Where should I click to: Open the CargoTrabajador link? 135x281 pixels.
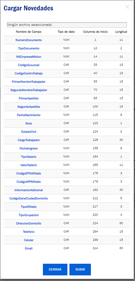tap(29, 140)
